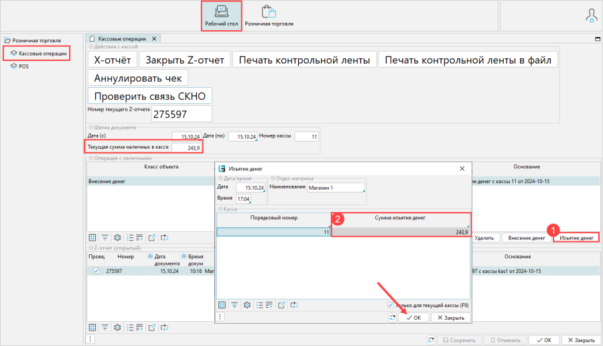Uncheck the Проведен checkbox for Z-report 275597
This screenshot has width=603, height=346.
[x=96, y=271]
